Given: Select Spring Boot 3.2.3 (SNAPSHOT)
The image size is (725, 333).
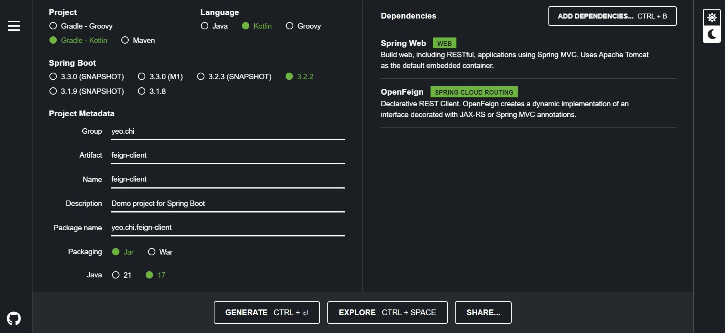Looking at the screenshot, I should 234,76.
